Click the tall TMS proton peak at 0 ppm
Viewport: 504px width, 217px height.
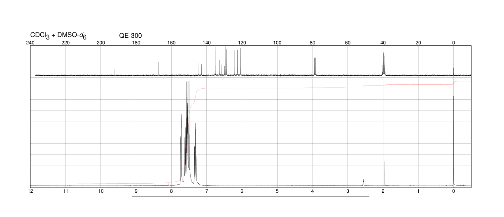point(453,141)
